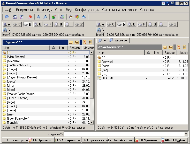Click the toolbar icon with green arrows on triangle

(x=62, y=17)
